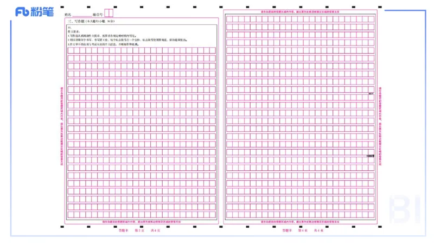Click the 作文要求 instruction label
The height and width of the screenshot is (244, 434).
click(74, 31)
